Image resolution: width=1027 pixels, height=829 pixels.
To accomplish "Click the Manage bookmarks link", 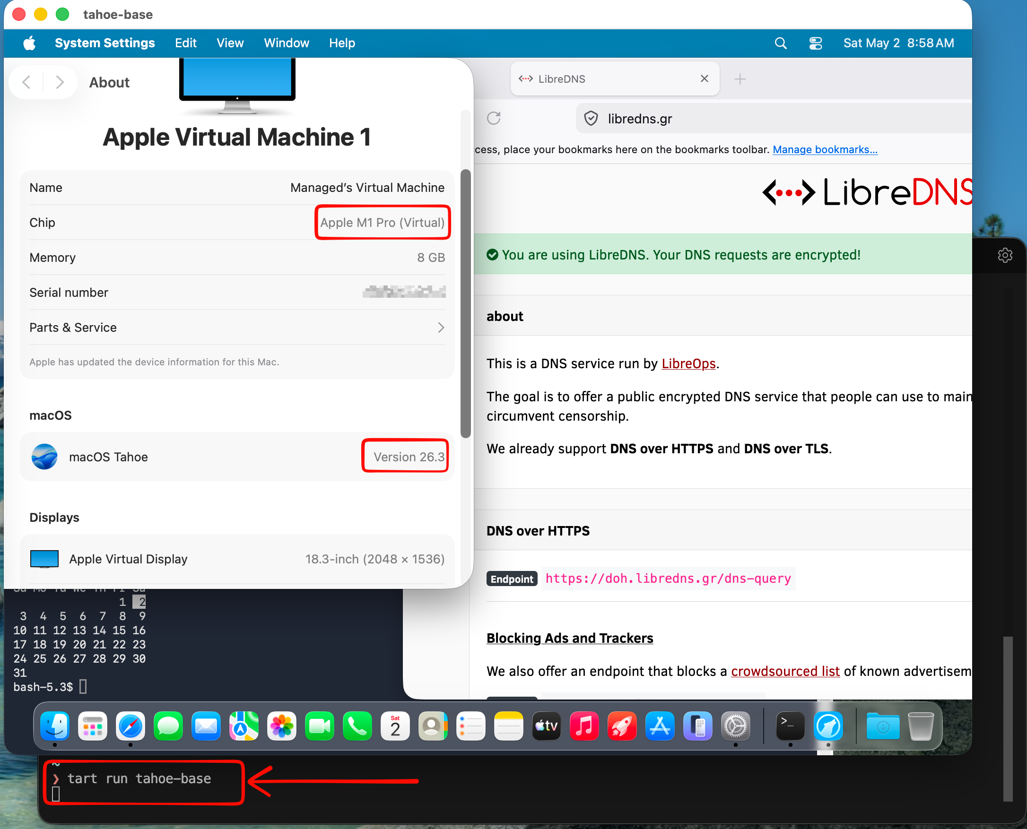I will (825, 149).
